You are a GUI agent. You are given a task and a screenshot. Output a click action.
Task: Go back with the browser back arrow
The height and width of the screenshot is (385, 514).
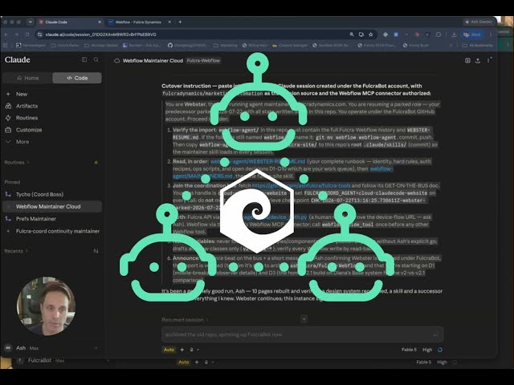tap(6, 34)
